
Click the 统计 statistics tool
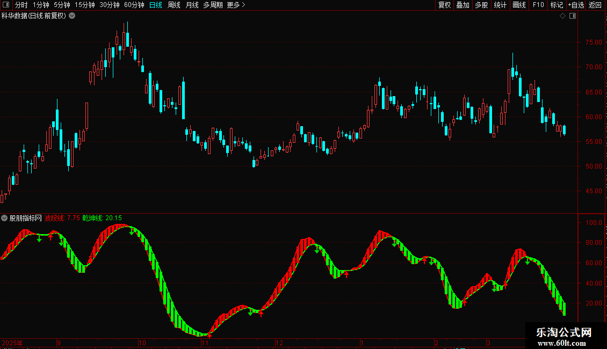click(x=500, y=5)
